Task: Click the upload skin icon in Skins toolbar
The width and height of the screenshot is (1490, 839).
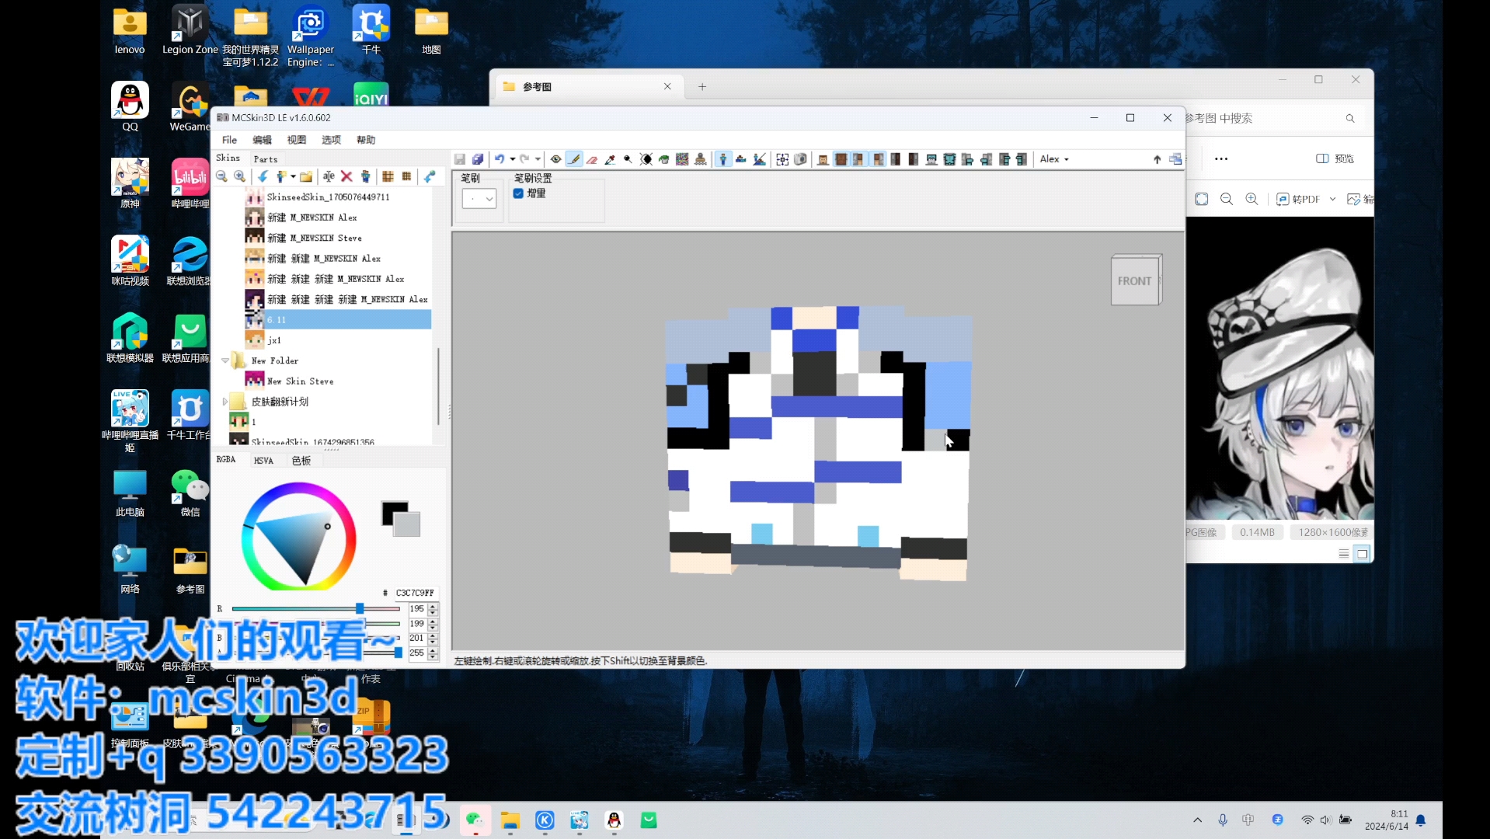Action: [430, 177]
